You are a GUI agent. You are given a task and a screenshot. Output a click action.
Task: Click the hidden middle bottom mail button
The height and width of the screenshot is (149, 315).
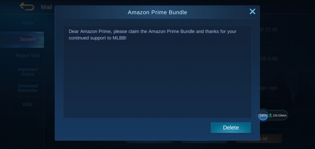[x=204, y=141]
